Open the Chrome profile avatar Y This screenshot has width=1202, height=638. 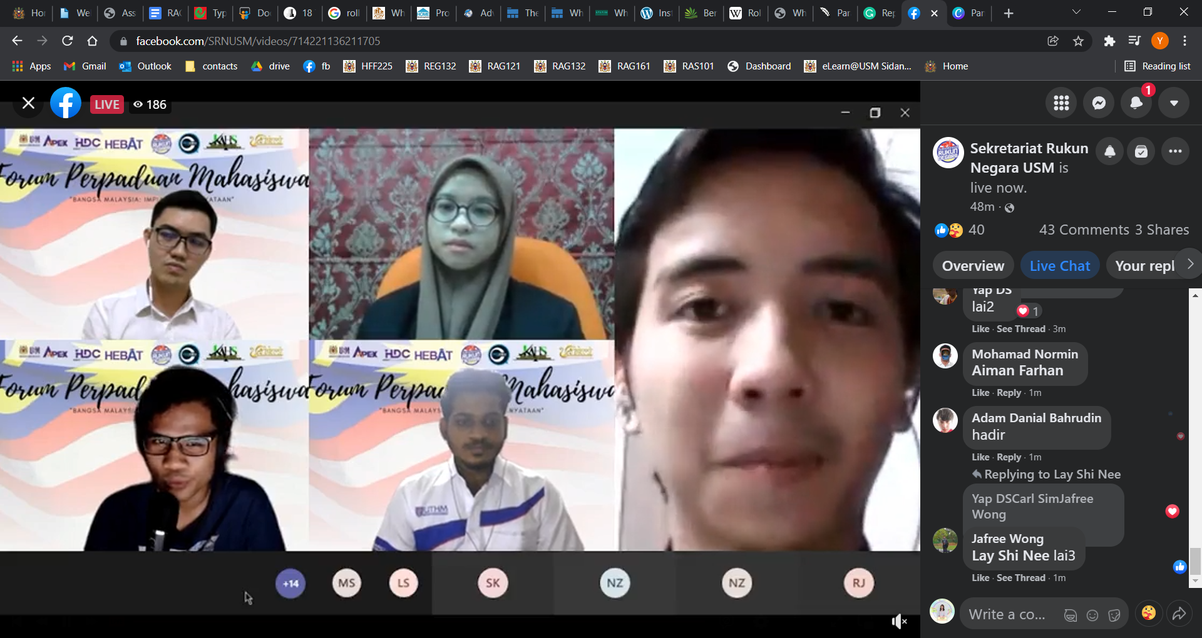pyautogui.click(x=1159, y=41)
